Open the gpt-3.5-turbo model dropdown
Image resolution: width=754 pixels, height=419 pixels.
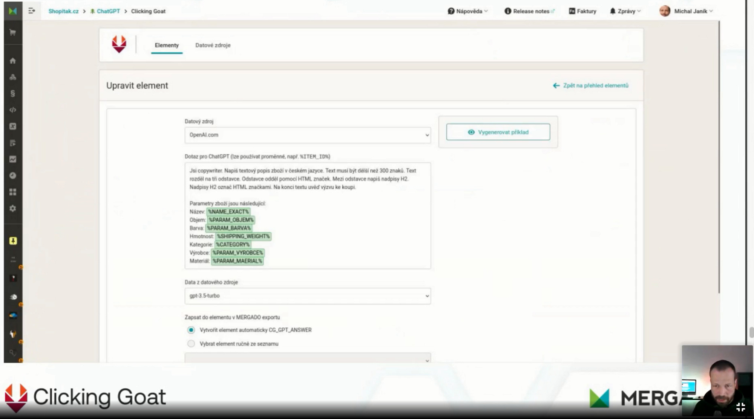[308, 296]
